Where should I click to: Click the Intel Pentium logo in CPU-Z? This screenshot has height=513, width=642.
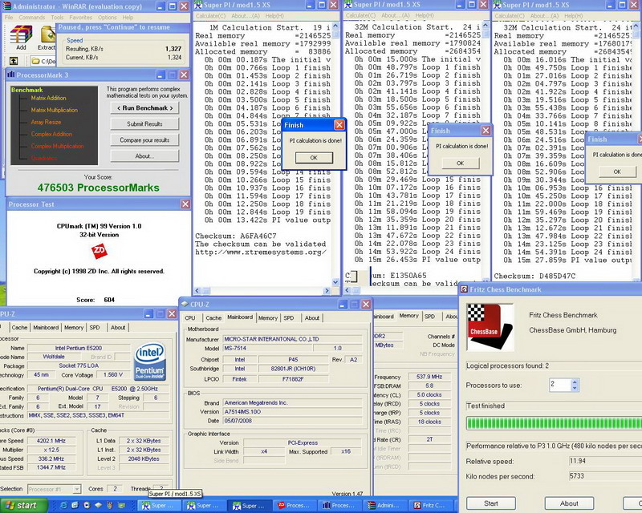(x=150, y=362)
